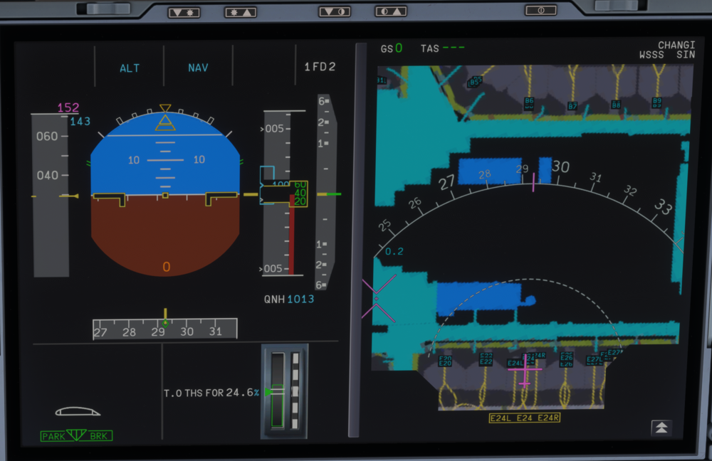Click the heading tape below attitude indicator
The image size is (712, 461).
[164, 331]
